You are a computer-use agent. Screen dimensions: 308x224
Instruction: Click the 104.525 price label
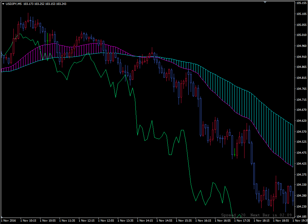pos(302,142)
